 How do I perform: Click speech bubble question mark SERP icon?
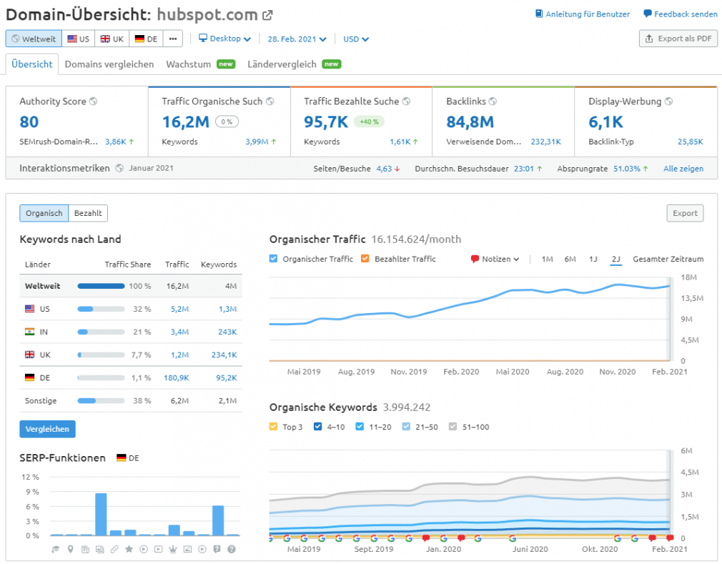pos(217,549)
